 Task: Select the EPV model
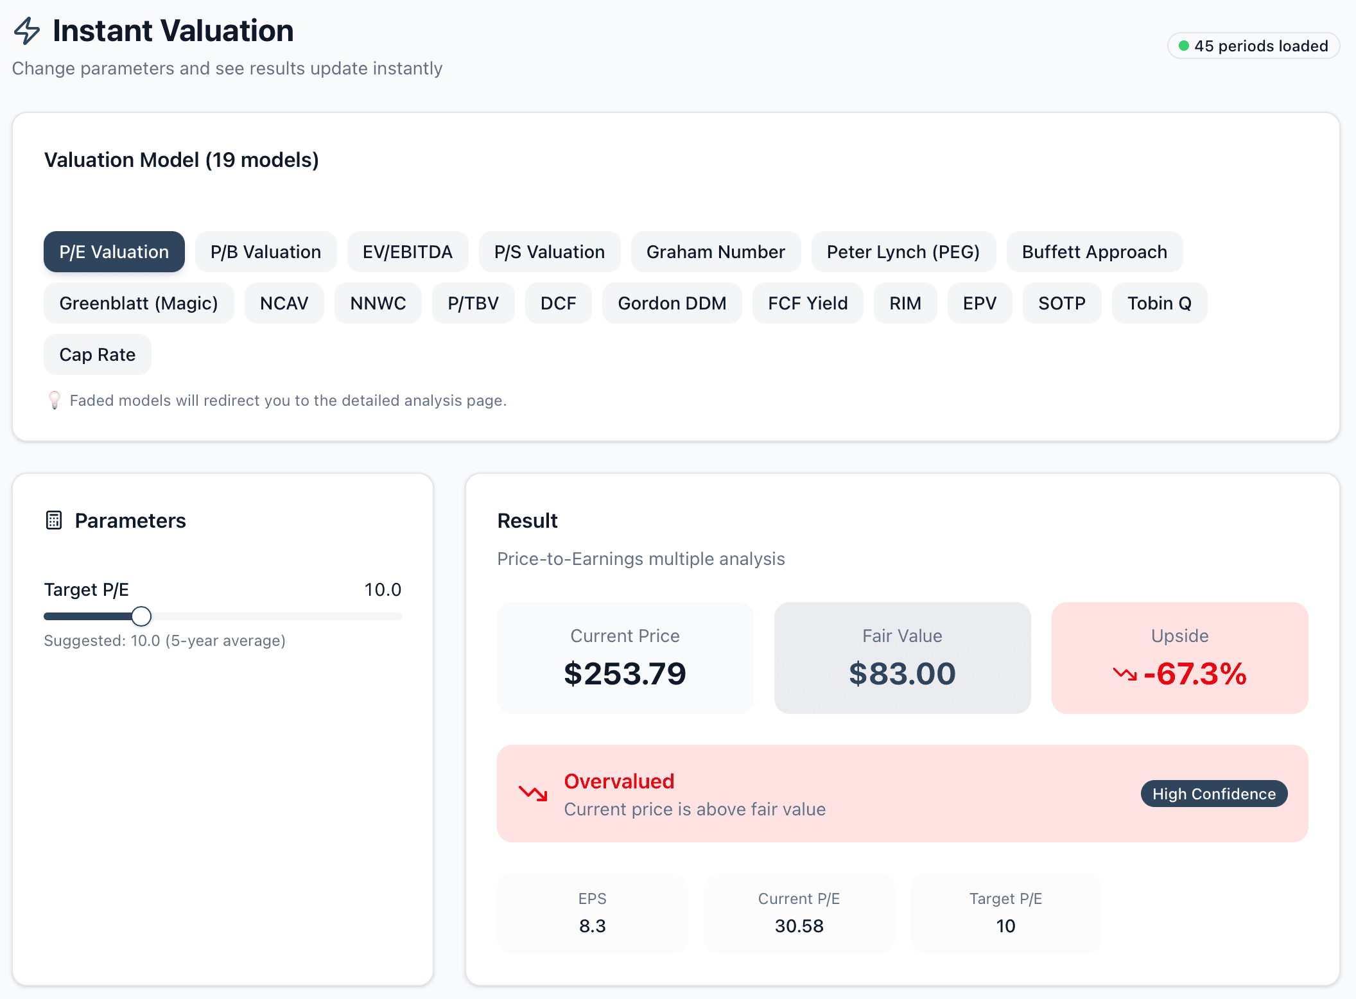tap(980, 303)
